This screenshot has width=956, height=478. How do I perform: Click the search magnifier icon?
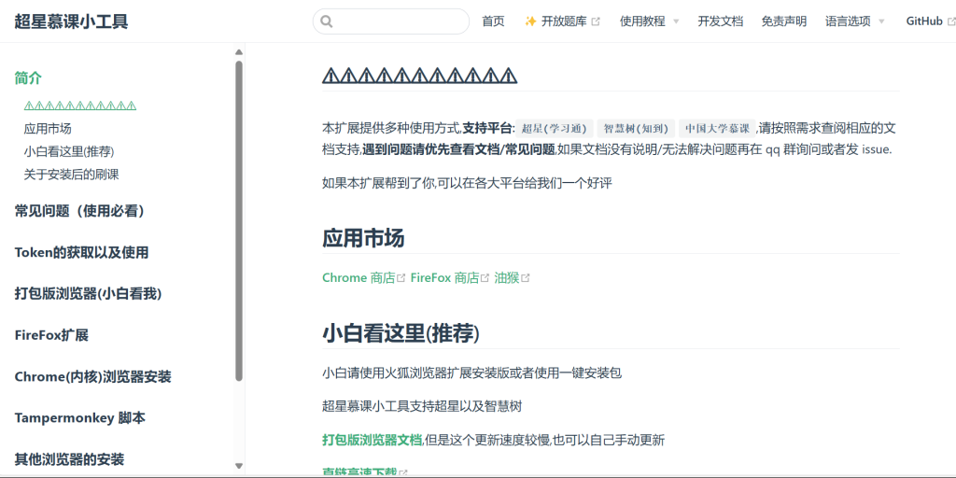[327, 21]
